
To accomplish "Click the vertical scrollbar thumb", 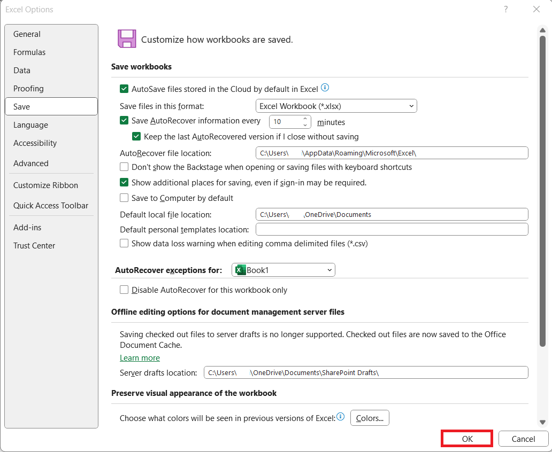I will pyautogui.click(x=542, y=191).
